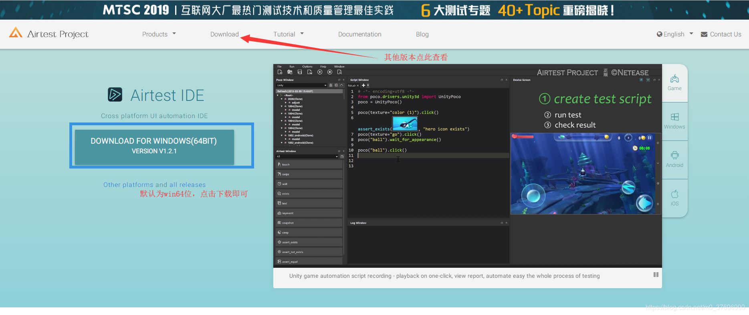Open the Tutorial dropdown menu

[288, 34]
